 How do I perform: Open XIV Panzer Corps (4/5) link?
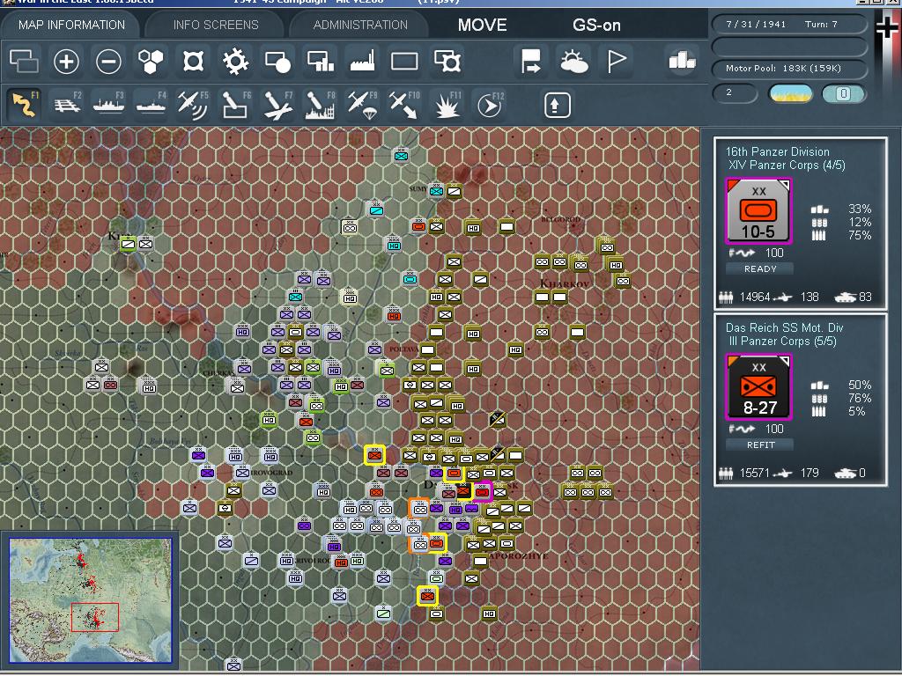pyautogui.click(x=787, y=165)
